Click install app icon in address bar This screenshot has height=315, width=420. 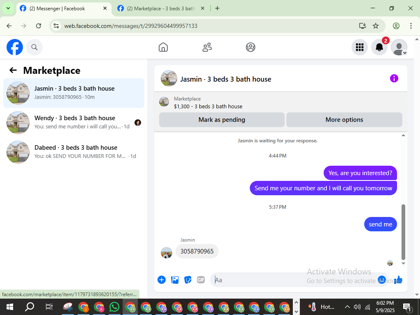coord(363,26)
